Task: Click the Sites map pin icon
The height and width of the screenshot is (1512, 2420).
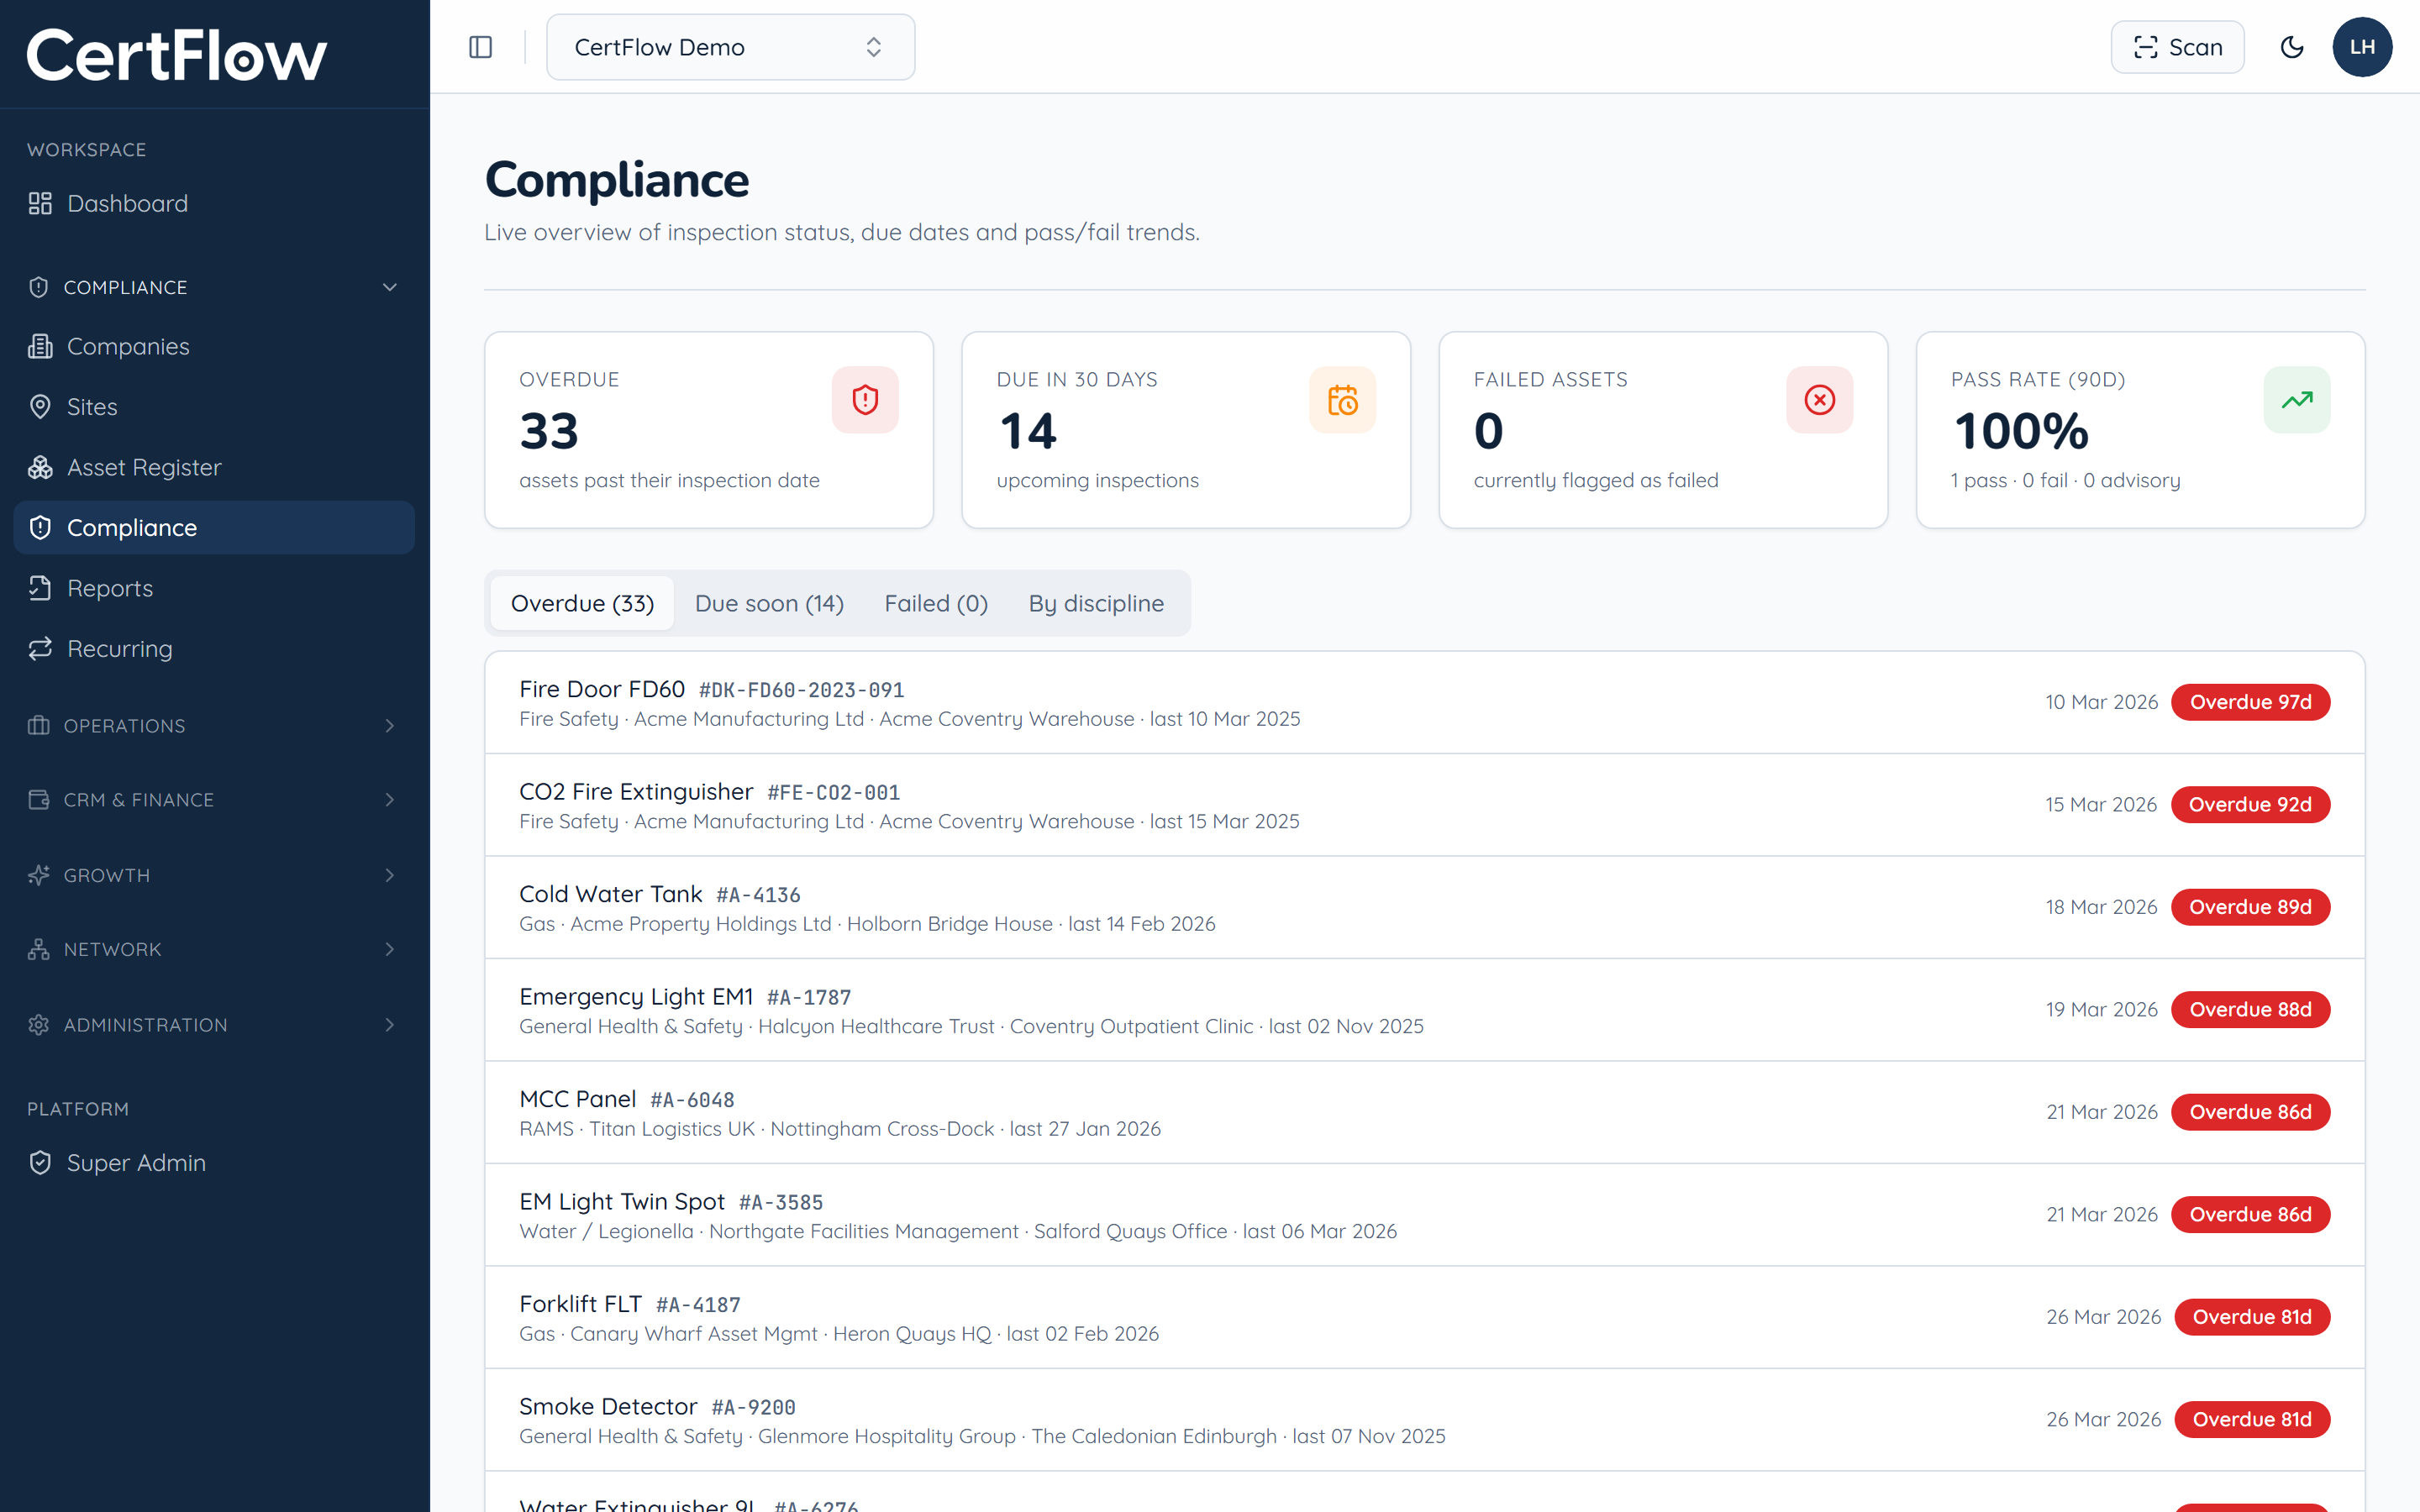Action: click(x=40, y=407)
